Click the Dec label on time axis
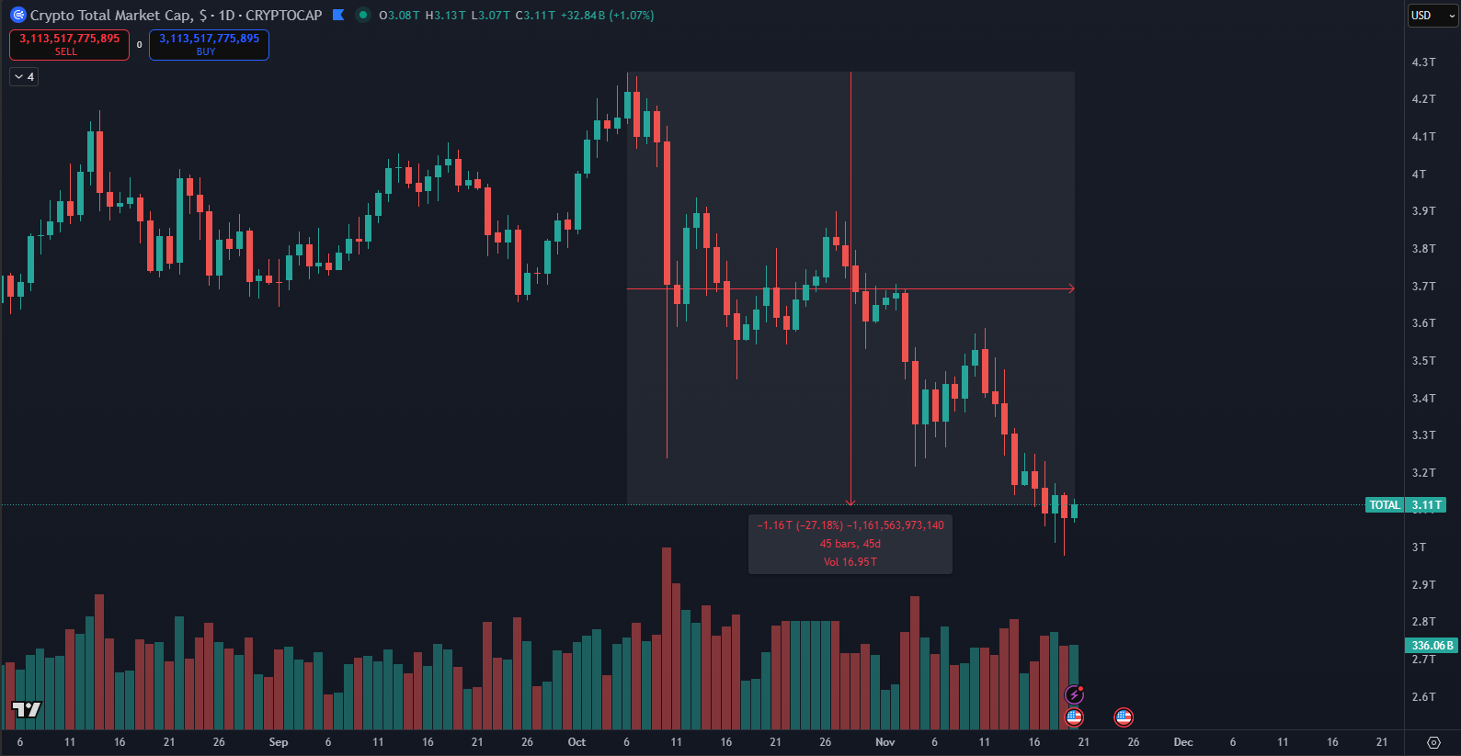Screen dimensions: 1461x756 1182,742
